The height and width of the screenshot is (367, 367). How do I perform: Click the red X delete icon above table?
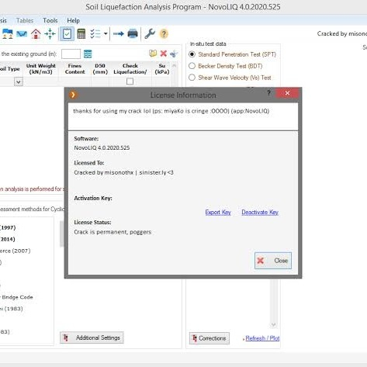(x=164, y=54)
